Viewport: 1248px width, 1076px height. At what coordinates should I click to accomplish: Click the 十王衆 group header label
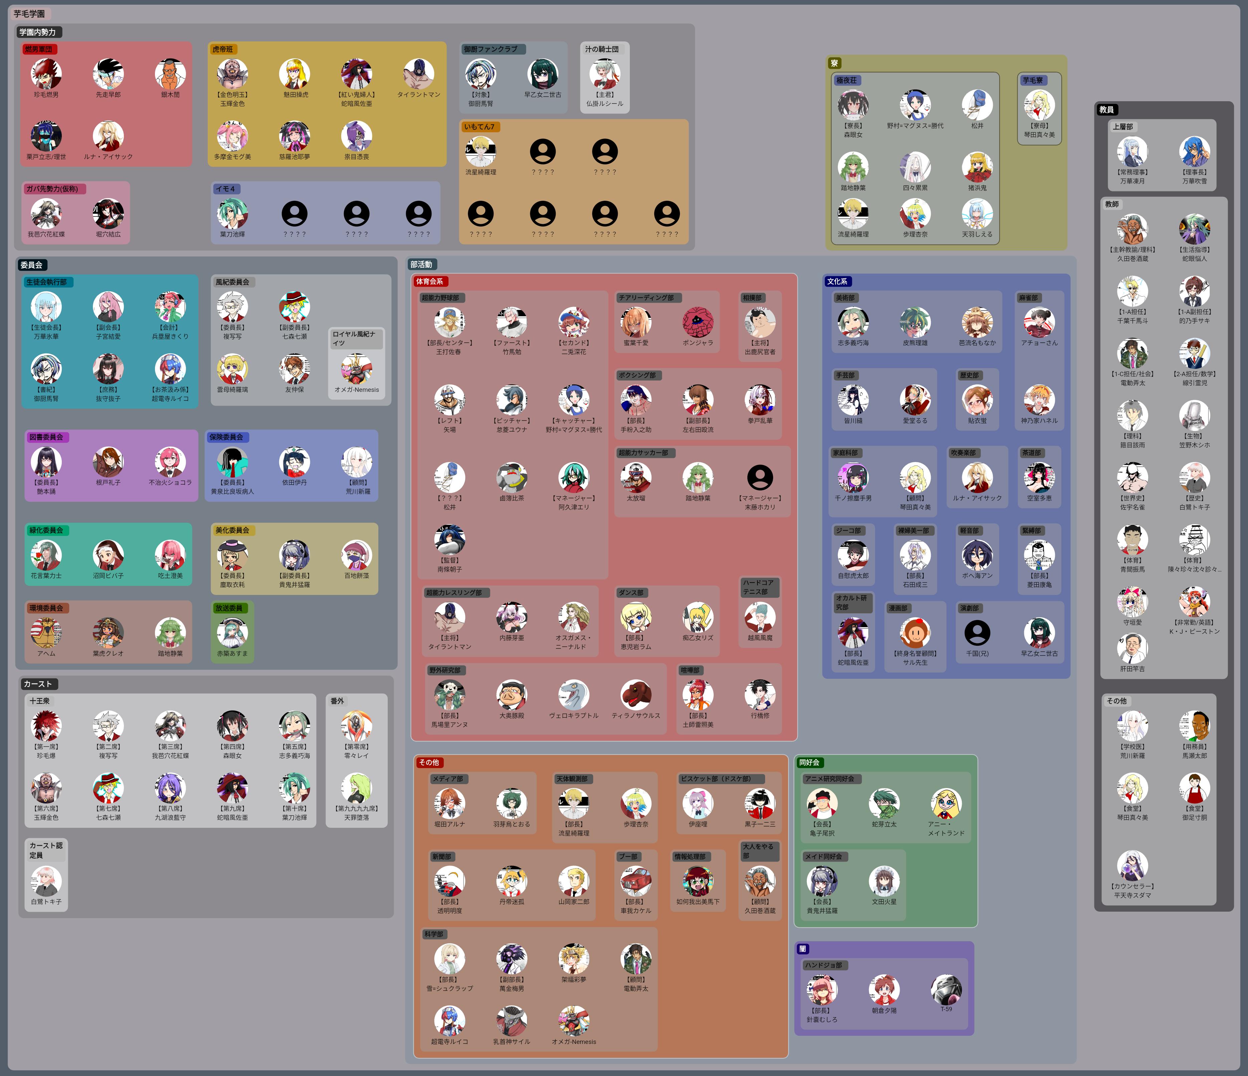pyautogui.click(x=40, y=701)
